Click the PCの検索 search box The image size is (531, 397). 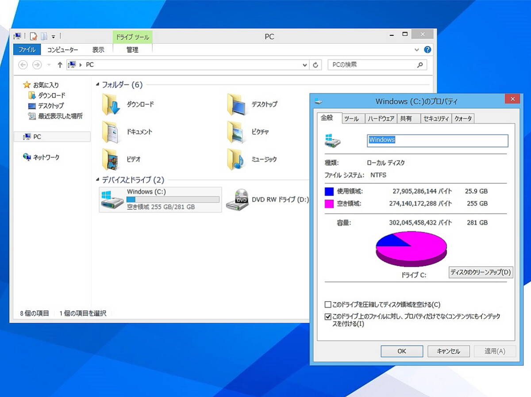(x=377, y=65)
